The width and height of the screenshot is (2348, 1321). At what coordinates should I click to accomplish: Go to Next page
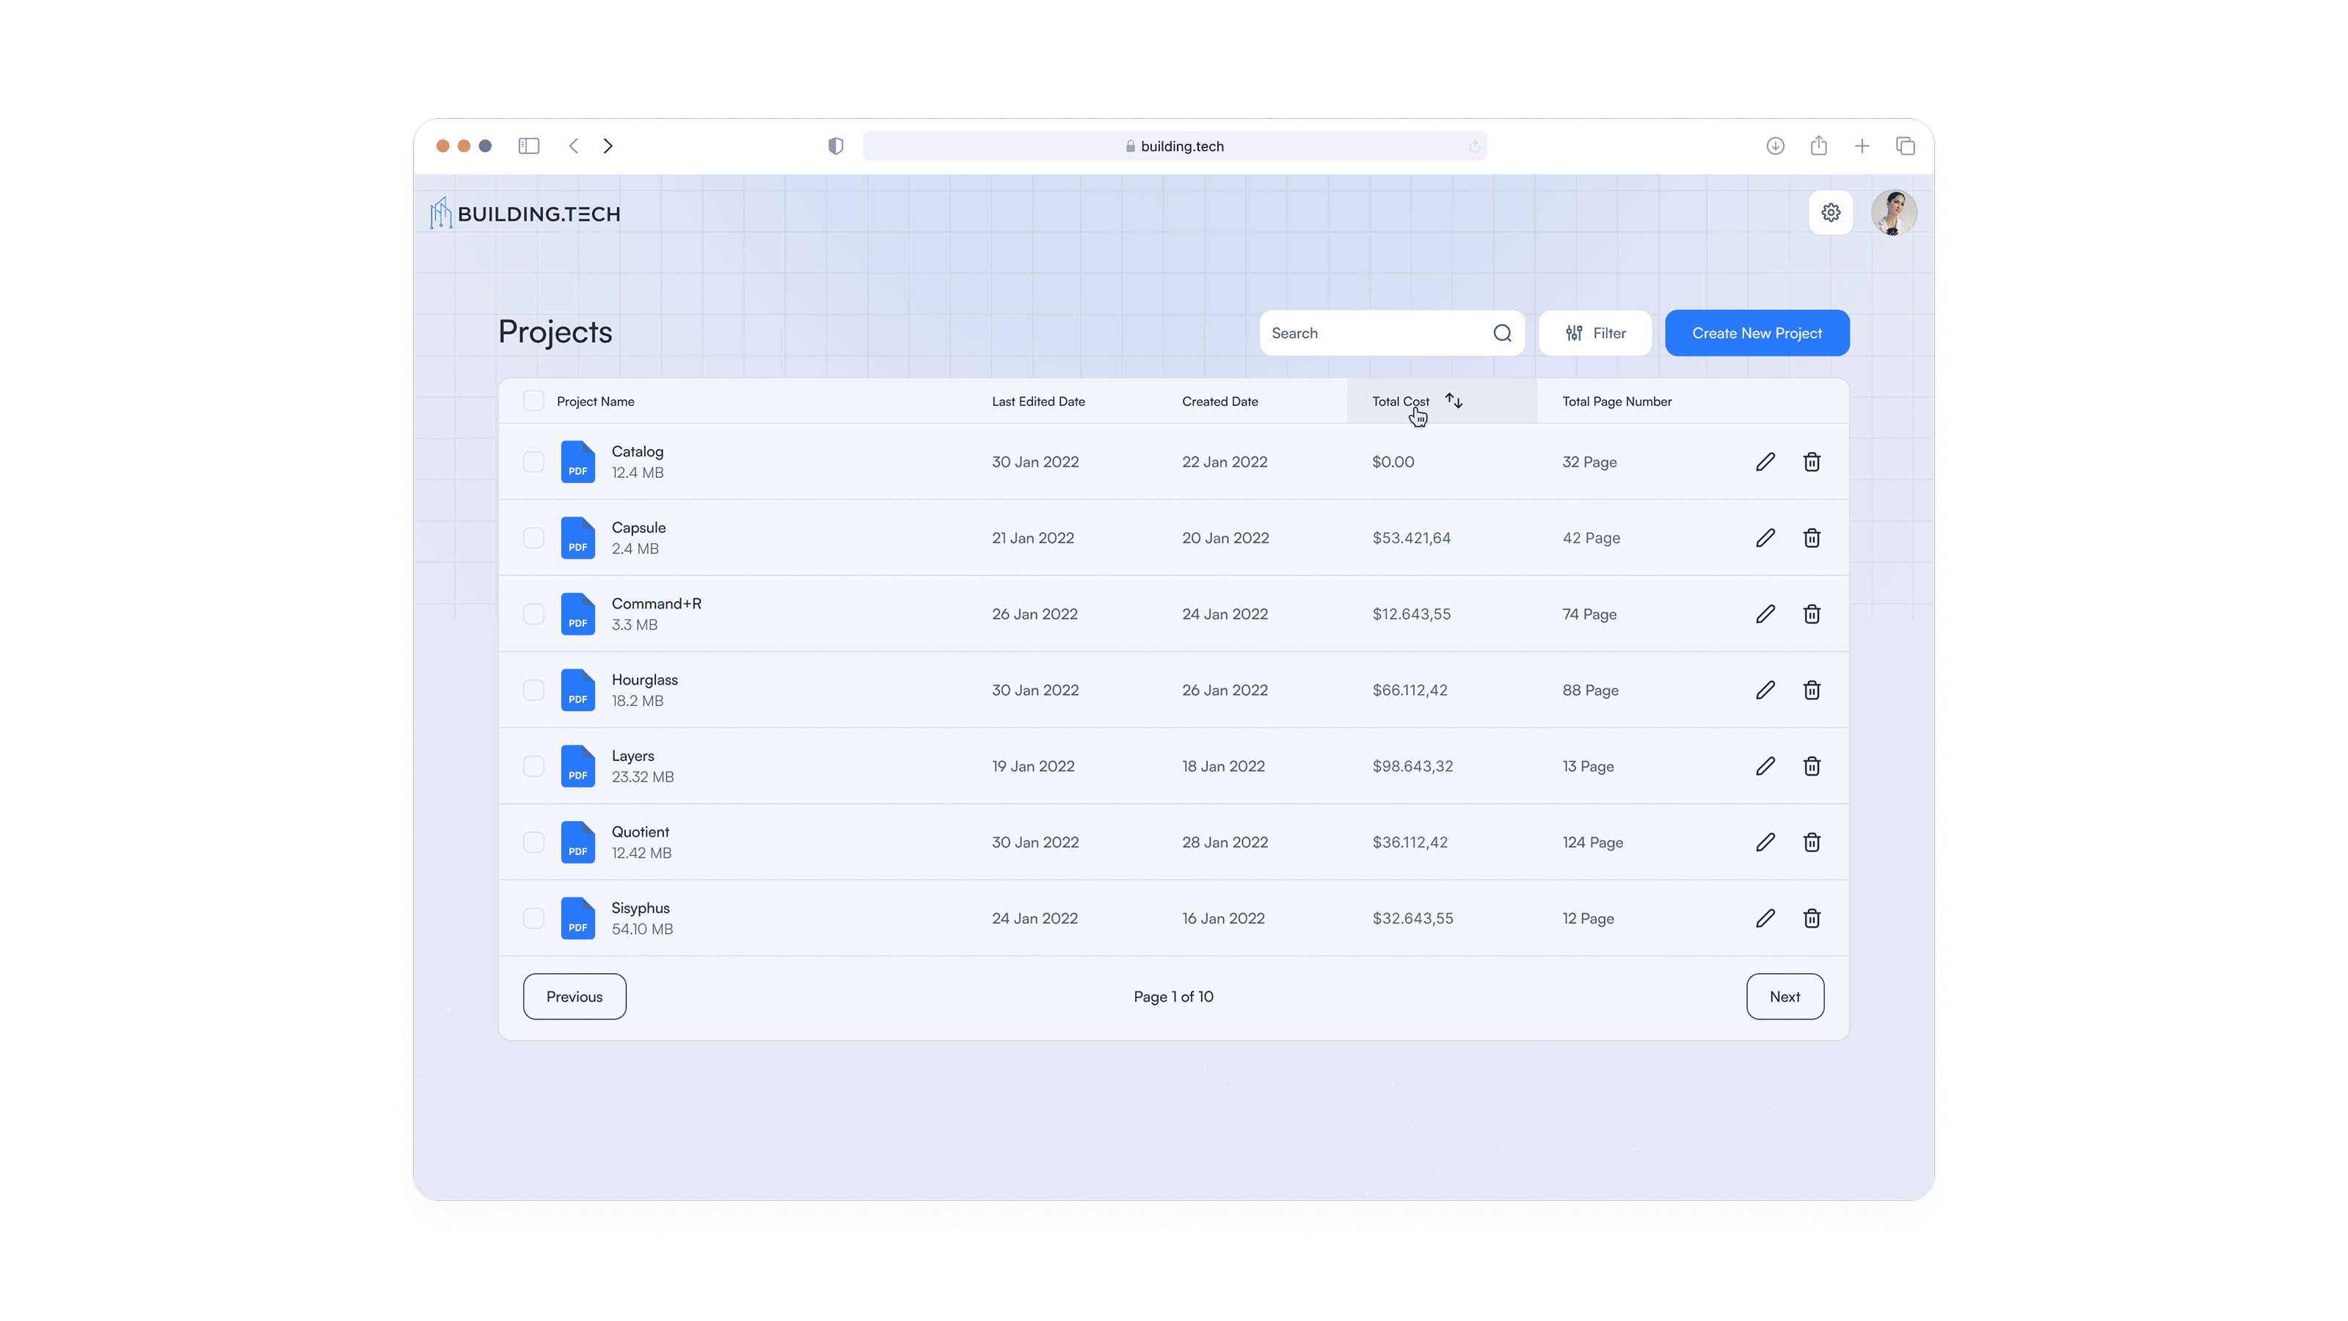point(1784,997)
